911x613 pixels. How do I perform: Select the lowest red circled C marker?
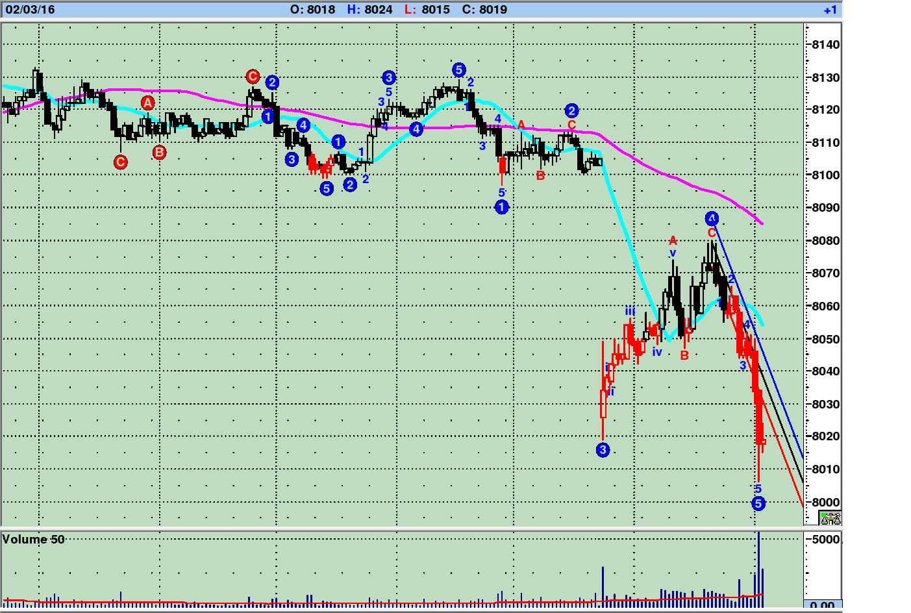coord(121,162)
